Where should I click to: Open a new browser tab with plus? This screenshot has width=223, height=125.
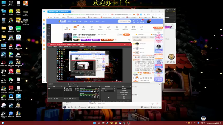pos(73,12)
